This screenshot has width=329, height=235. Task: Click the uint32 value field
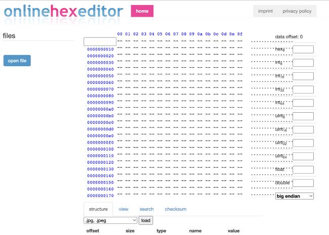click(x=303, y=143)
